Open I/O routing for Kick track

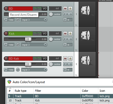pos(45,34)
